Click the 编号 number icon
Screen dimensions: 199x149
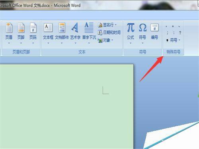click(154, 27)
